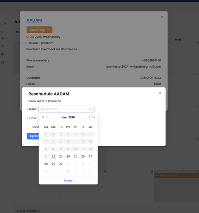Select June 23 in date picker

61,156
